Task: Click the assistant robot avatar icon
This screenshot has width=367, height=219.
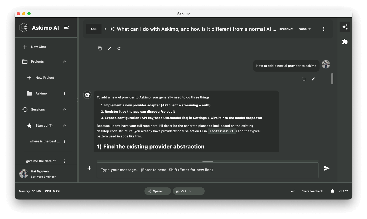Action: pos(87,95)
